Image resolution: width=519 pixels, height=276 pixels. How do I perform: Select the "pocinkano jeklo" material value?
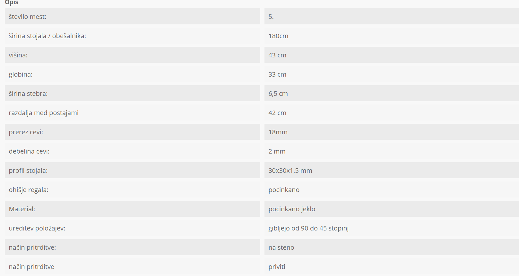pos(292,209)
